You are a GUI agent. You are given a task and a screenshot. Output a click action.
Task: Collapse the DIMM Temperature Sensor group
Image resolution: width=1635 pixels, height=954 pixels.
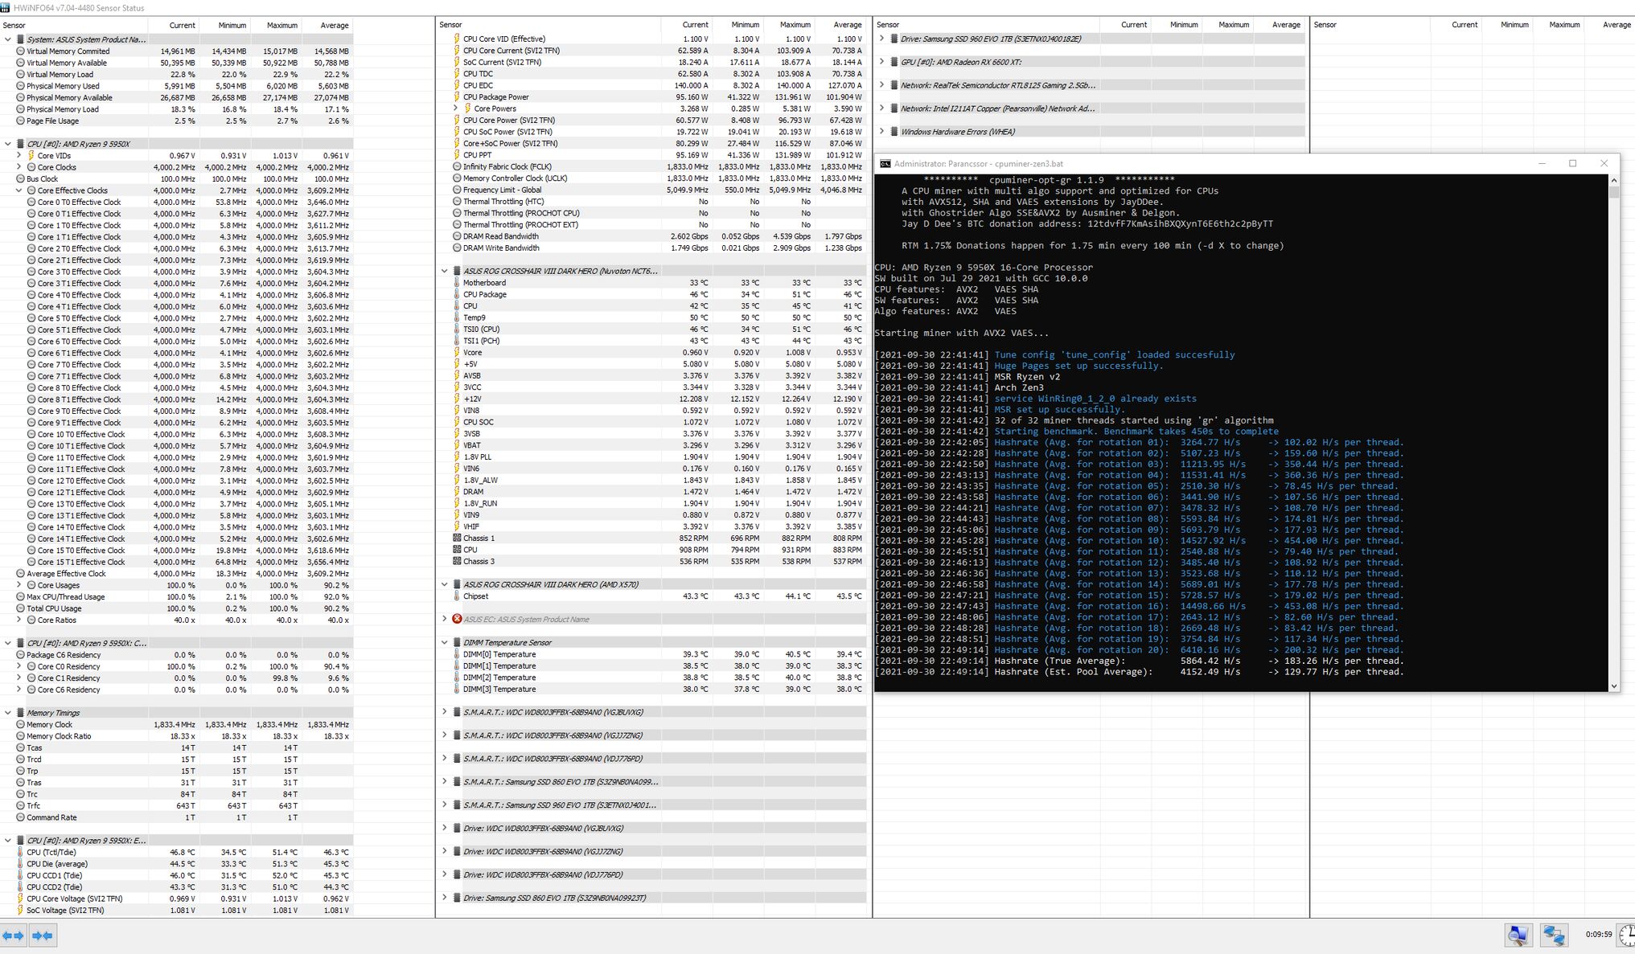coord(445,642)
